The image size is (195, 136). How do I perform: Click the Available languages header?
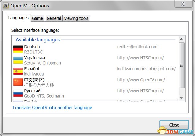[38, 40]
